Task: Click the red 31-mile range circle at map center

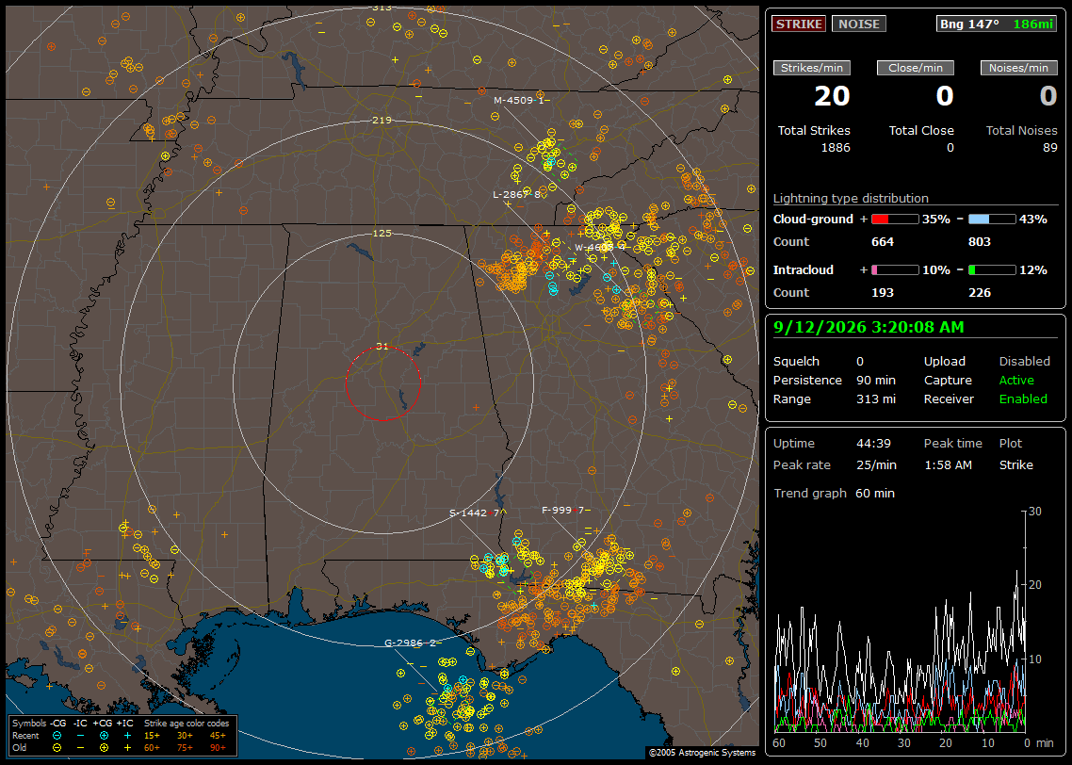Action: pyautogui.click(x=382, y=382)
